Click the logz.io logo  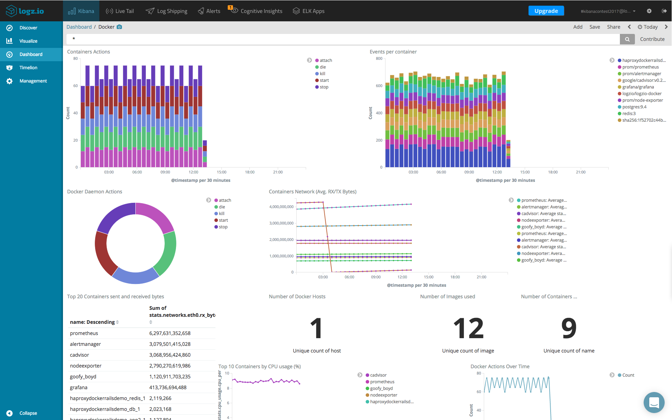(25, 11)
